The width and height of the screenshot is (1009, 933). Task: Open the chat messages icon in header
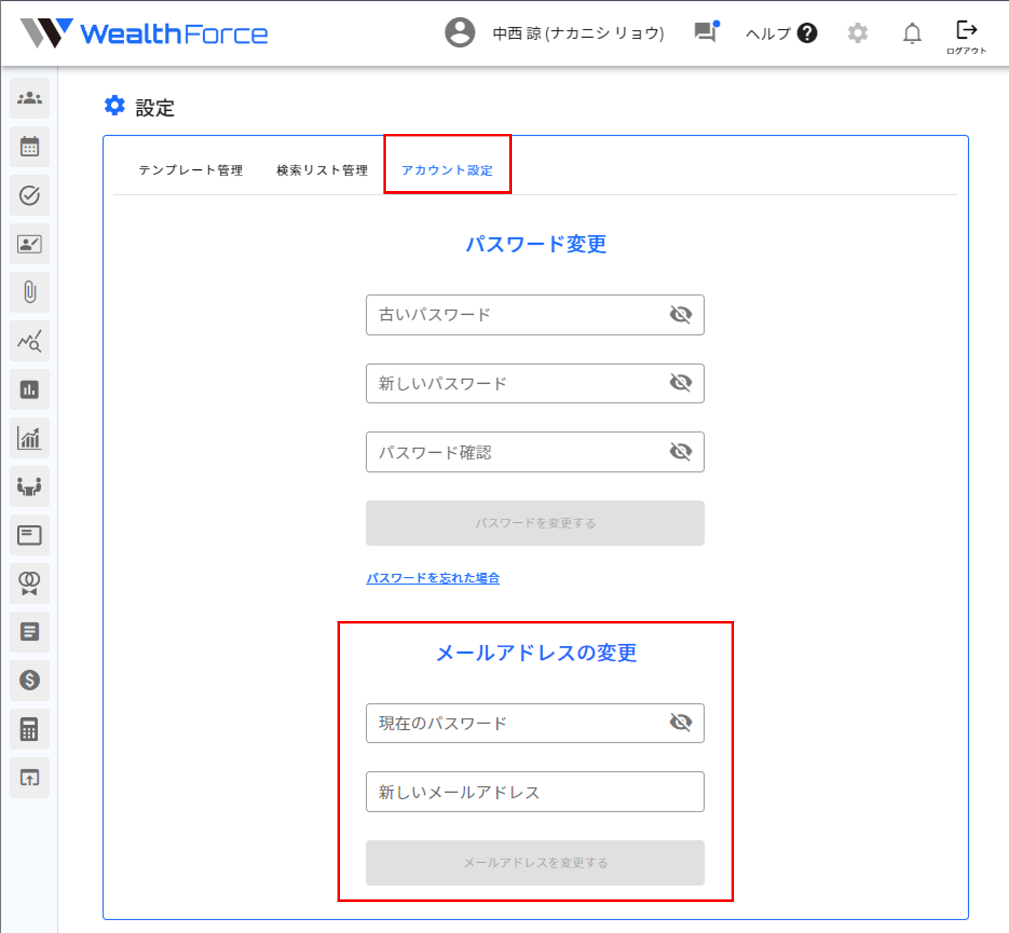[x=705, y=33]
